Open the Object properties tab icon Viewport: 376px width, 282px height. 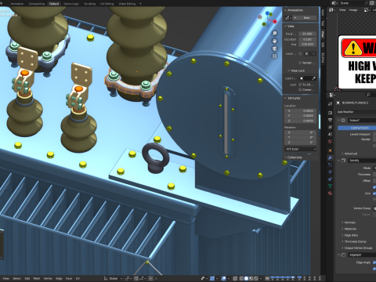330,150
